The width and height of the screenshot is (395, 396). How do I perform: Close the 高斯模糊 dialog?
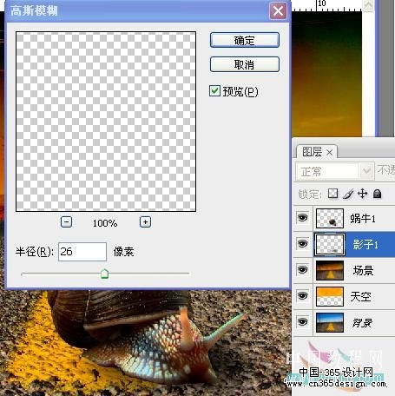tap(278, 11)
